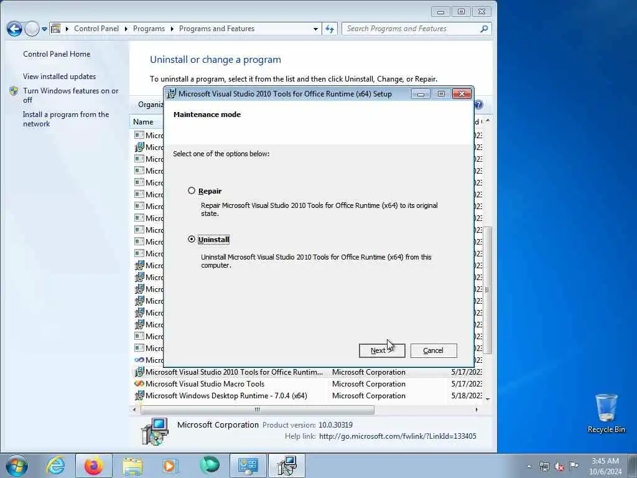Viewport: 637px width, 478px height.
Task: Select the Repair radio button
Action: [x=192, y=190]
